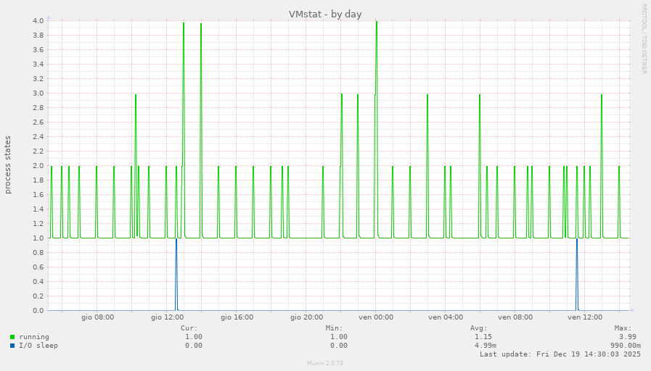The width and height of the screenshot is (651, 371).
Task: Click the 'gio 12:00' time axis label
Action: click(168, 317)
